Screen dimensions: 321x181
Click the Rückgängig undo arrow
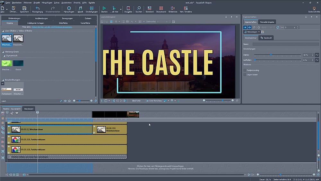click(38, 8)
